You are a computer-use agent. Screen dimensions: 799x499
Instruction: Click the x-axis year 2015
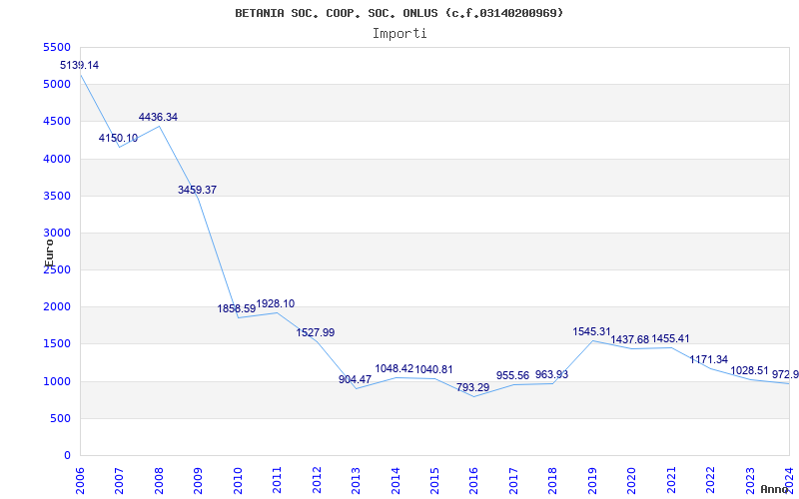pyautogui.click(x=434, y=481)
